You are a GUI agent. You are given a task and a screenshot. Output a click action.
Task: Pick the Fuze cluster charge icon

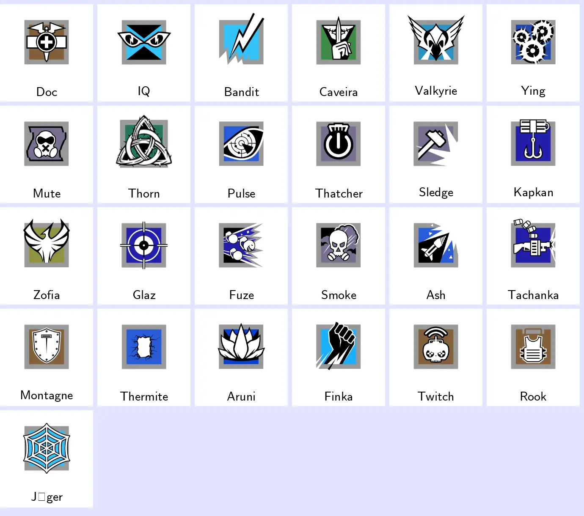pyautogui.click(x=241, y=245)
